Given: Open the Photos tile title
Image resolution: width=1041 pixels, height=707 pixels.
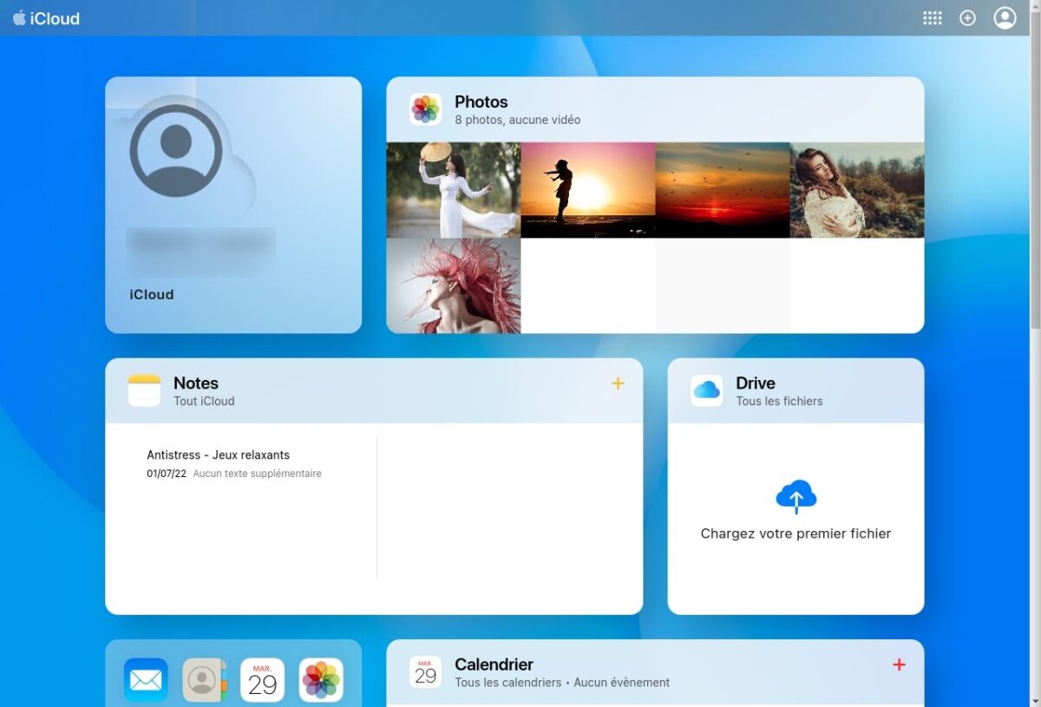Looking at the screenshot, I should click(x=481, y=101).
